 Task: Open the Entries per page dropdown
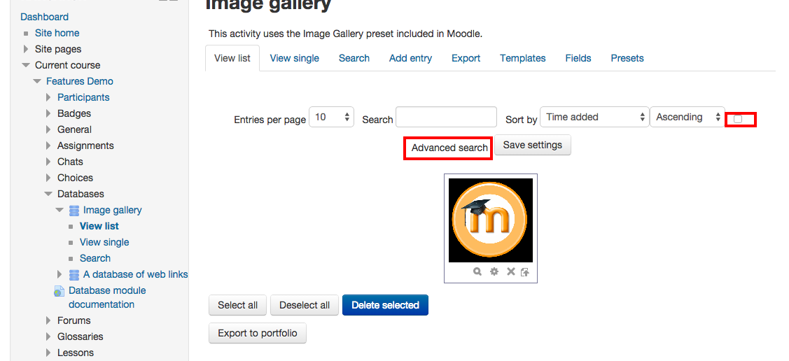click(331, 117)
